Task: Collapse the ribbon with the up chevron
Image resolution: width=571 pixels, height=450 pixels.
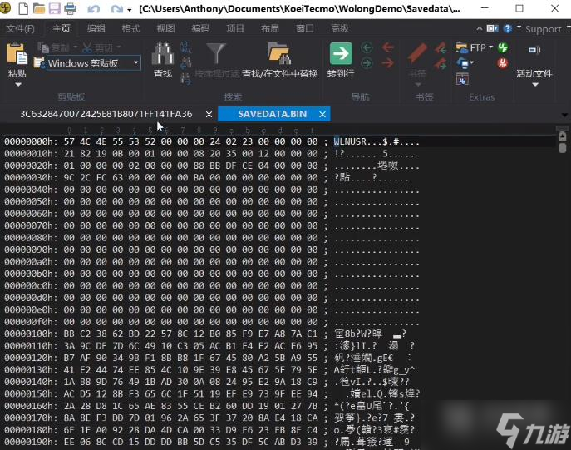Action: point(480,28)
